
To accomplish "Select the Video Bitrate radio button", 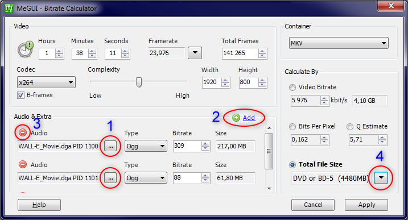I will (292, 88).
